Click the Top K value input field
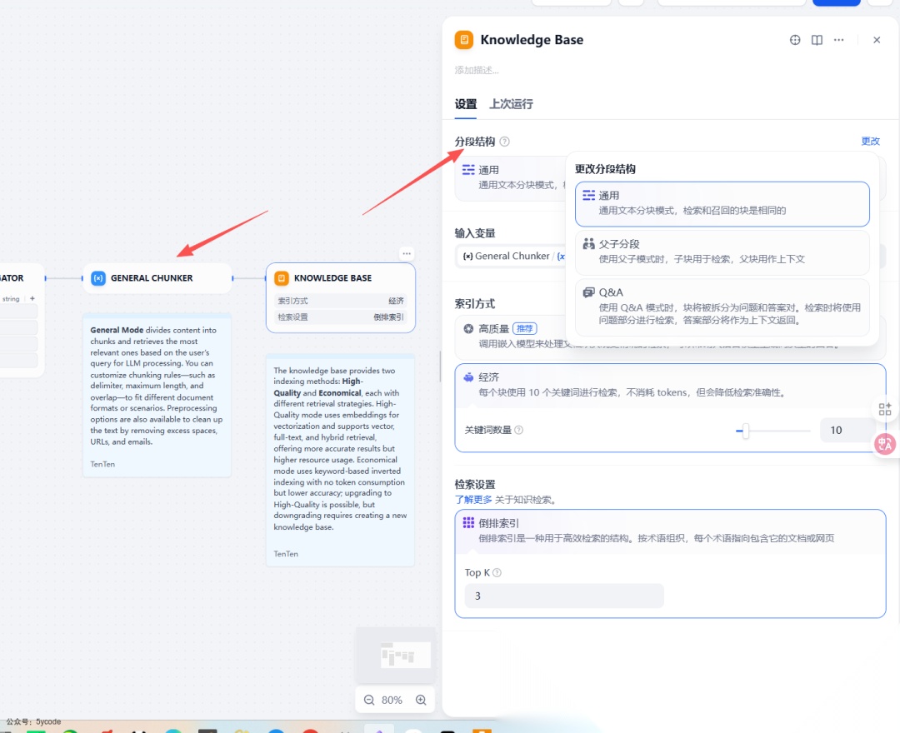 pos(563,596)
